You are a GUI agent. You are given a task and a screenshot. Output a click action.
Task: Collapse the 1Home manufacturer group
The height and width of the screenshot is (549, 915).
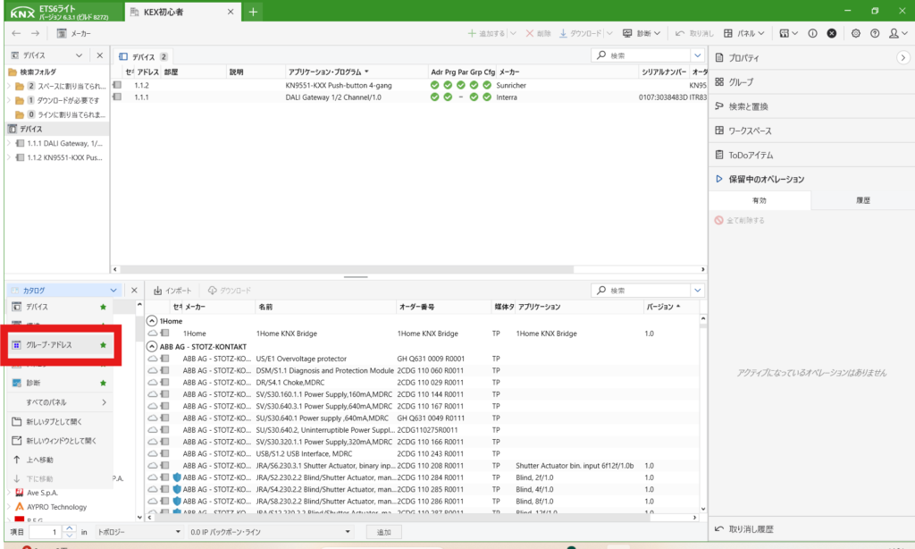152,320
